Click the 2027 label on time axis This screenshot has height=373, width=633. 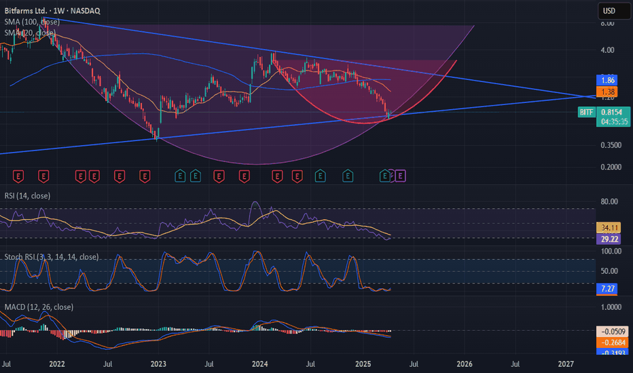[x=566, y=364]
